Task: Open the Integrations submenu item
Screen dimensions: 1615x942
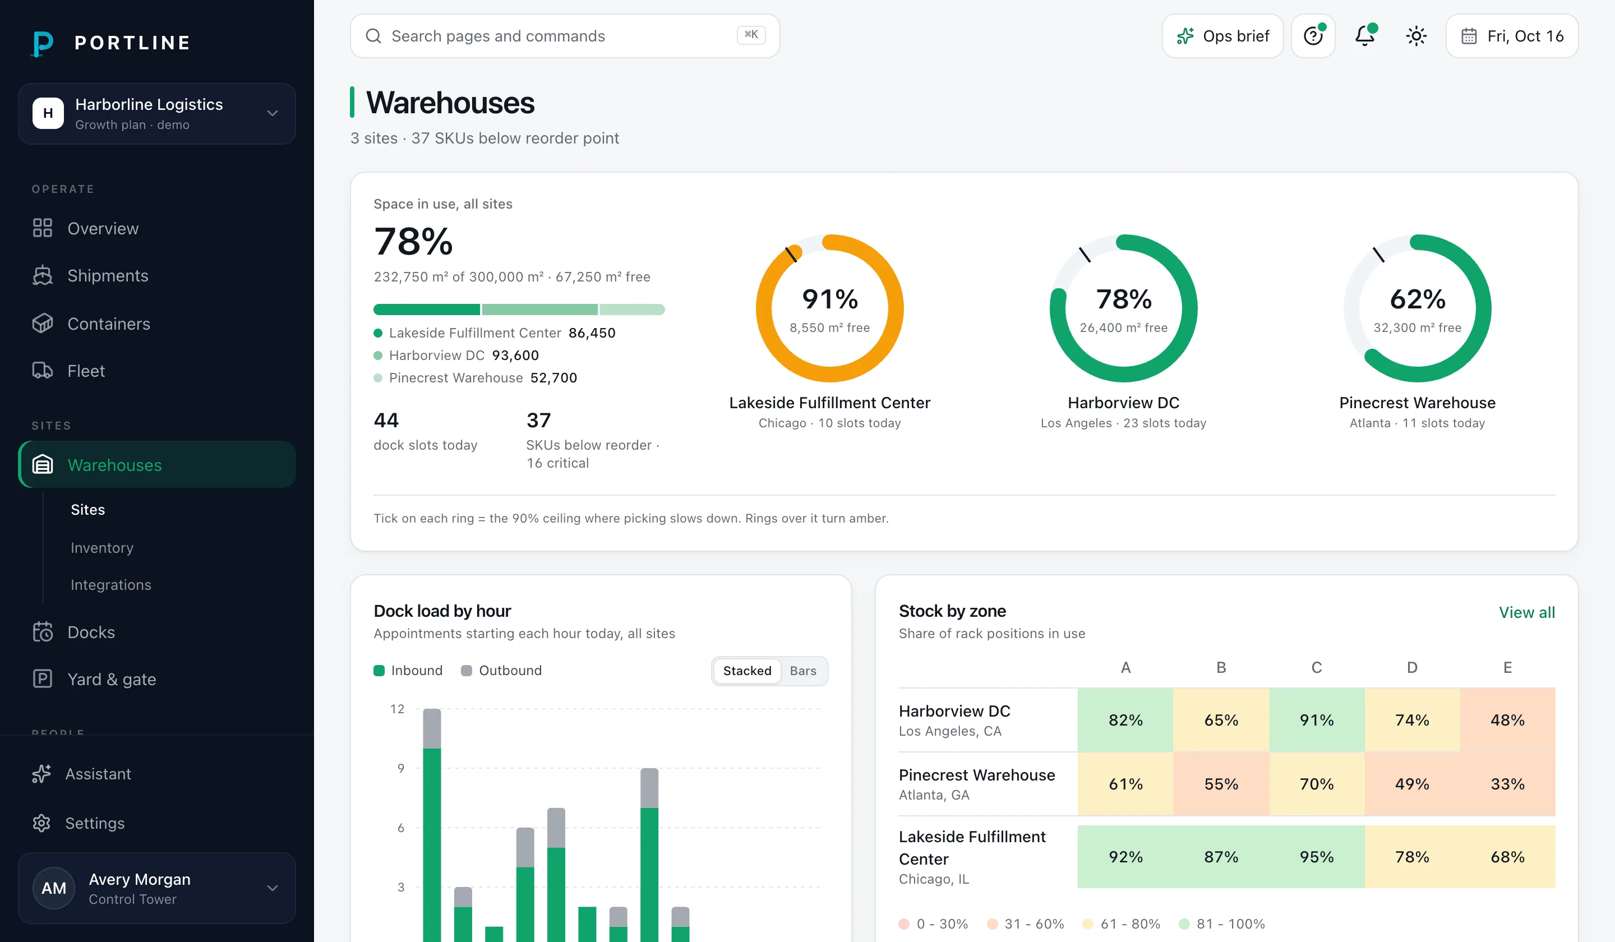Action: click(x=111, y=585)
